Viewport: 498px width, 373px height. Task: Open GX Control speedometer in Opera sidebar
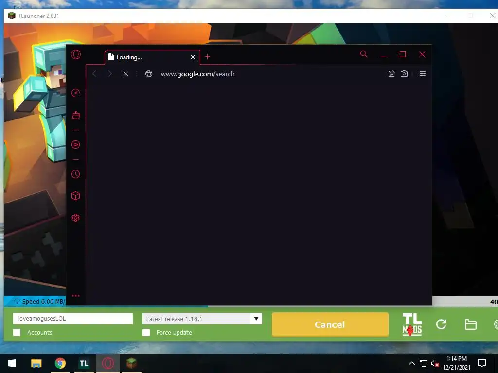coord(75,93)
